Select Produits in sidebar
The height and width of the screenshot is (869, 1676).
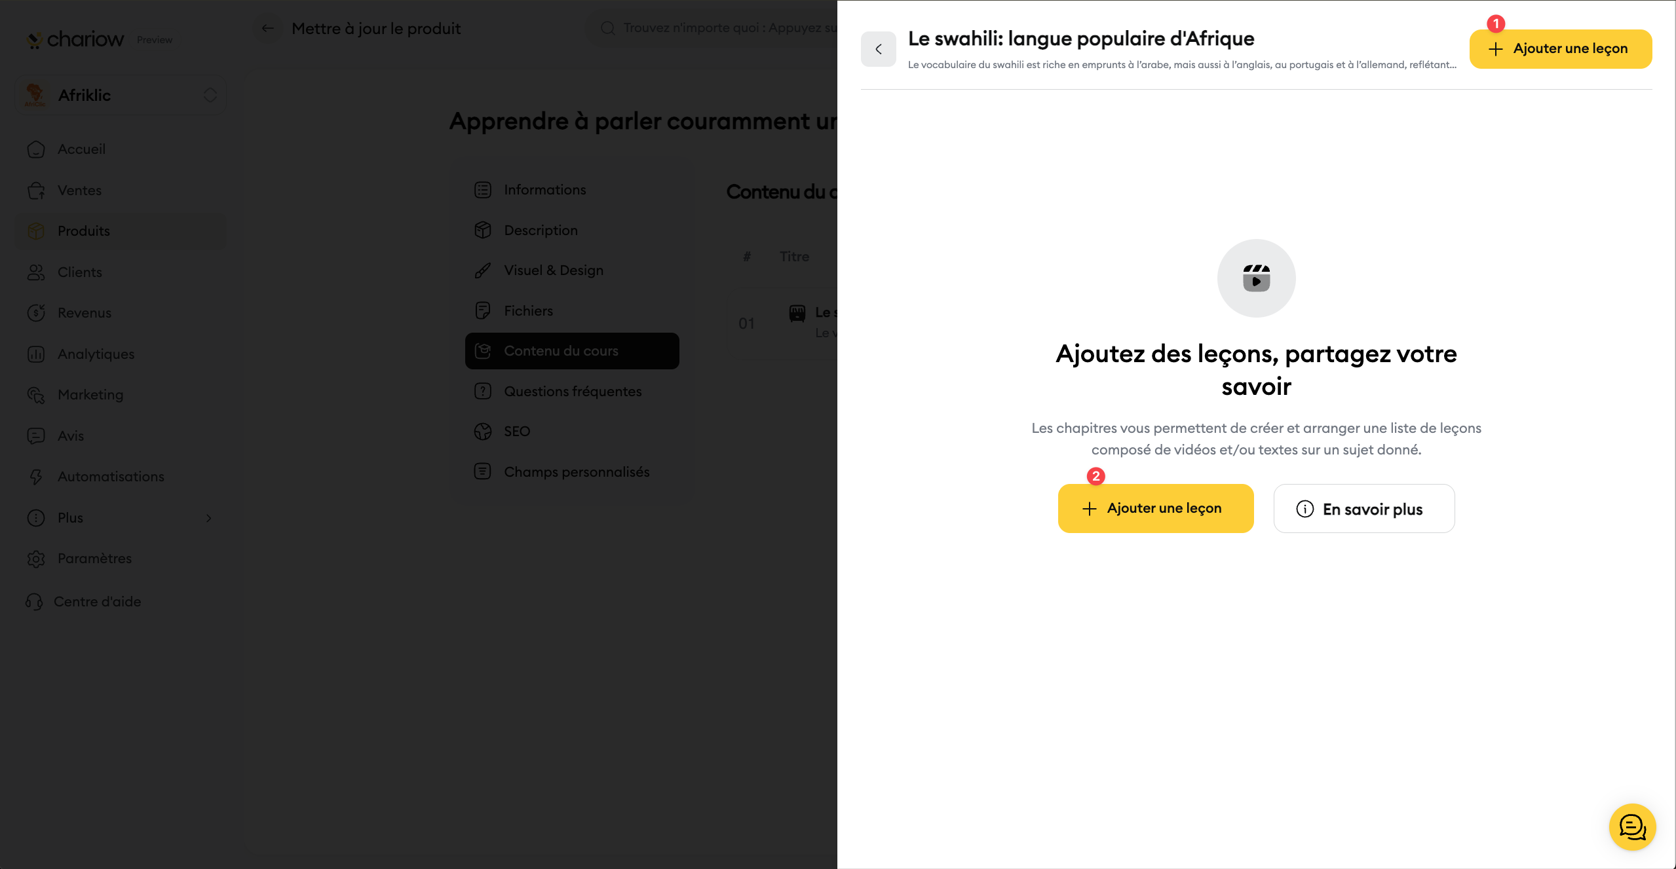pos(83,231)
